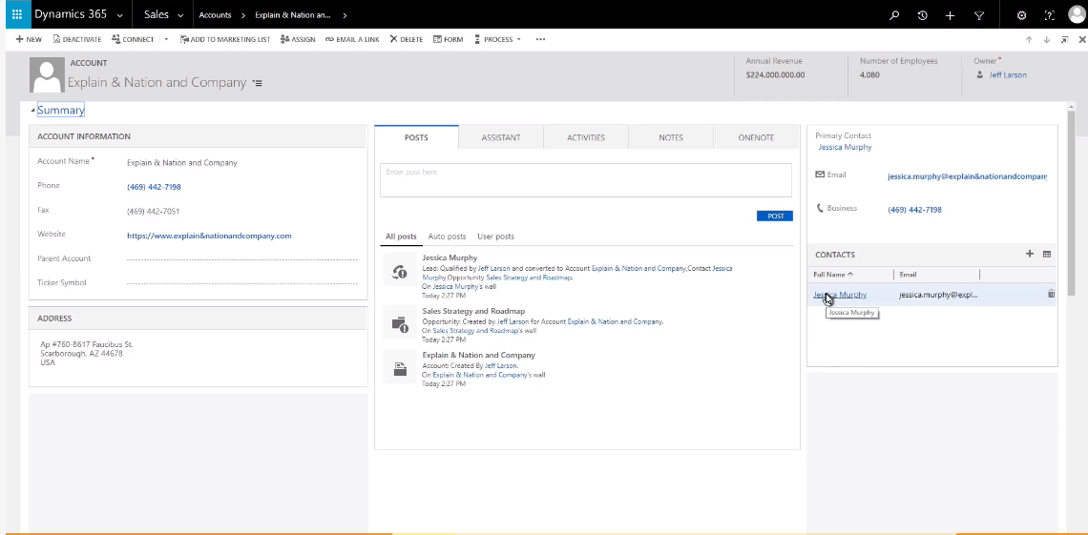Switch to the POSTS tab

416,137
